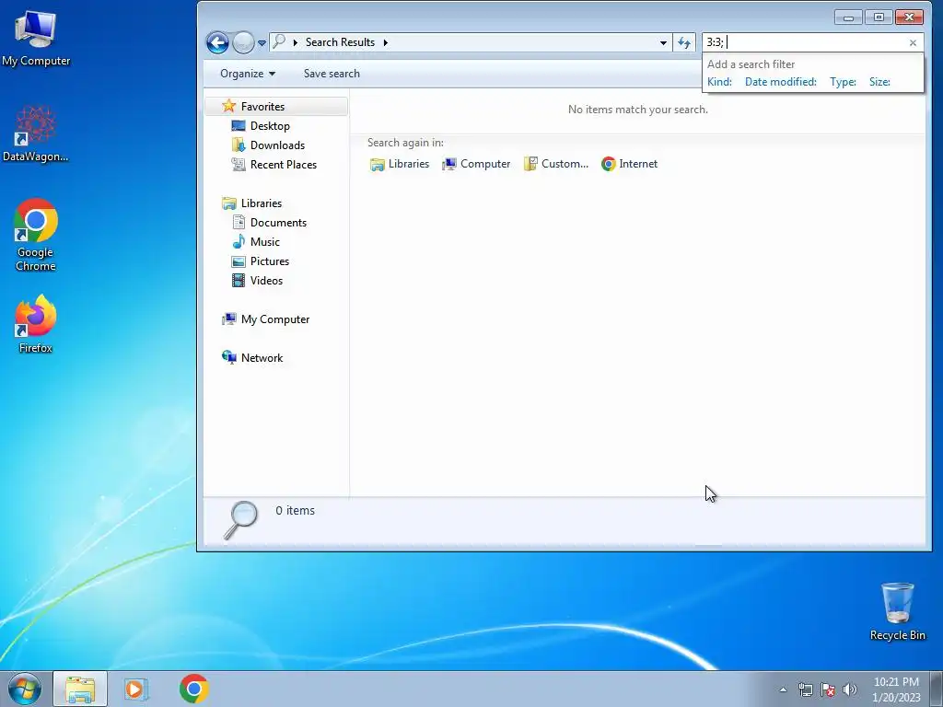The width and height of the screenshot is (943, 707).
Task: Click the Forward navigation arrow button
Action: (243, 42)
